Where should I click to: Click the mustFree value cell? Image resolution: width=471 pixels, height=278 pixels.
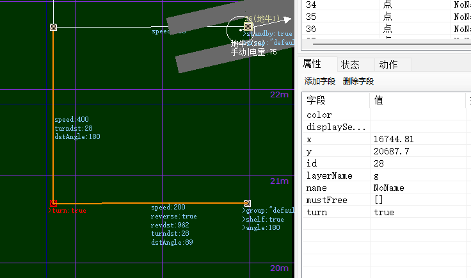416,200
